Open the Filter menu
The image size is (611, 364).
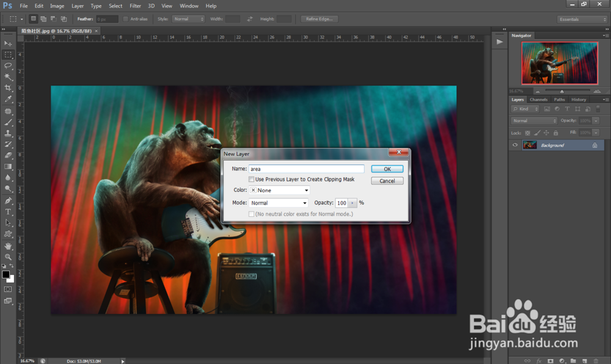tap(135, 6)
